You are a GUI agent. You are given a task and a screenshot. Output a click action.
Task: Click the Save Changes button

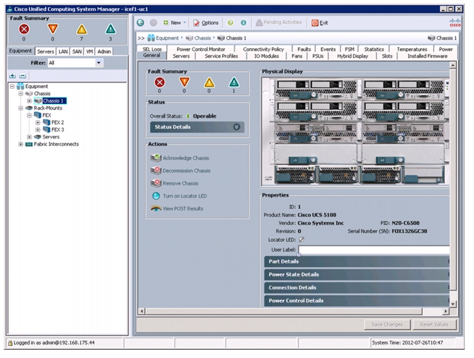coord(387,325)
